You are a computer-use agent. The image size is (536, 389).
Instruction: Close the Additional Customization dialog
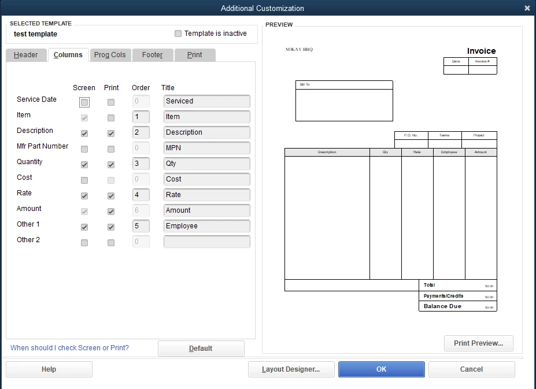pos(527,8)
